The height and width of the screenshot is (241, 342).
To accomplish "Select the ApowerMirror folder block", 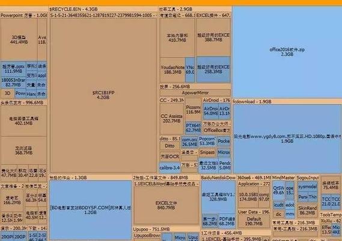I will [195, 93].
